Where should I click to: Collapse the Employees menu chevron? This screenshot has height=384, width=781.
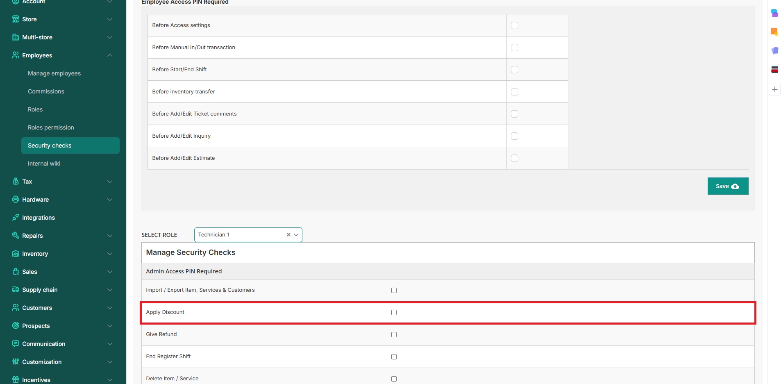(x=110, y=55)
